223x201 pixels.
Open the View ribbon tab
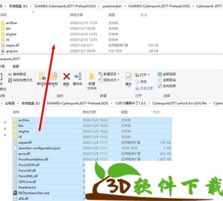pyautogui.click(x=16, y=67)
